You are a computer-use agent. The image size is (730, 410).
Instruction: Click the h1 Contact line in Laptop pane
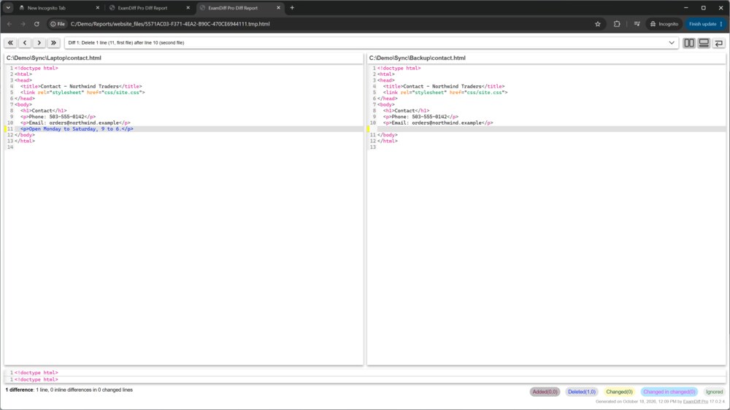(x=43, y=111)
